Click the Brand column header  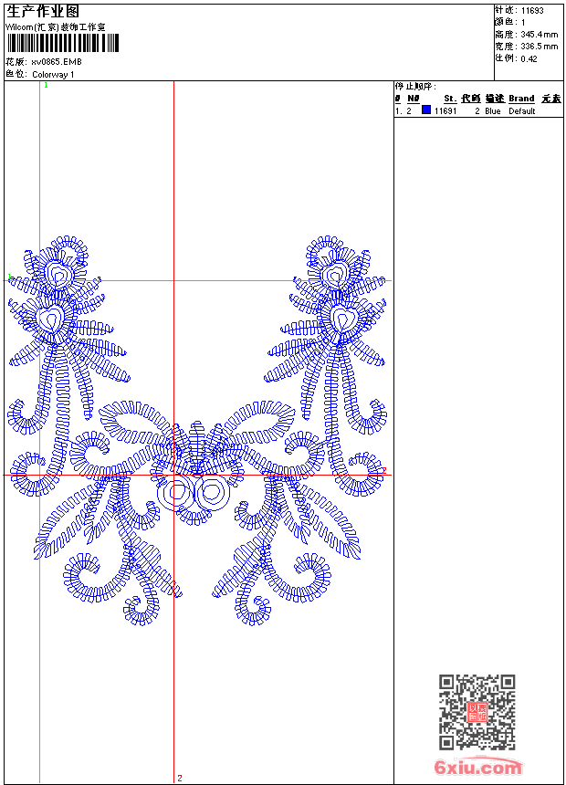[x=521, y=99]
